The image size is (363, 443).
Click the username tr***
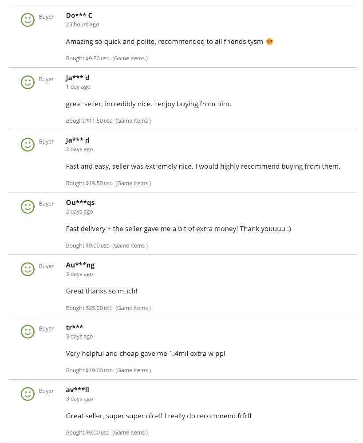coord(75,327)
